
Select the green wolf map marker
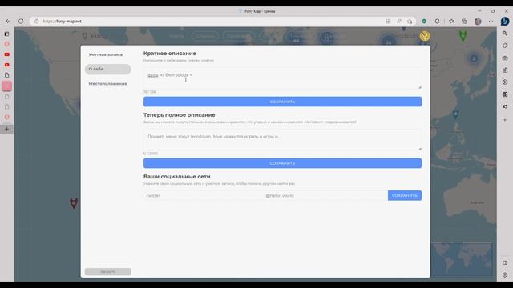pyautogui.click(x=463, y=35)
